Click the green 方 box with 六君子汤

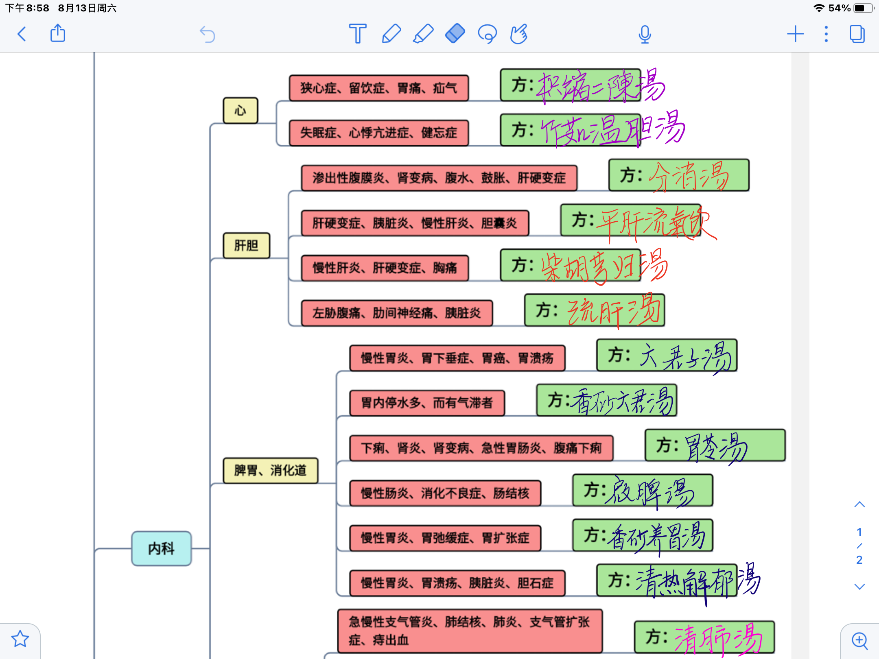667,355
